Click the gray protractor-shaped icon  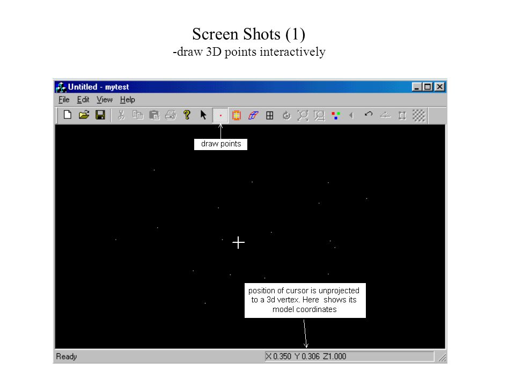coord(385,115)
